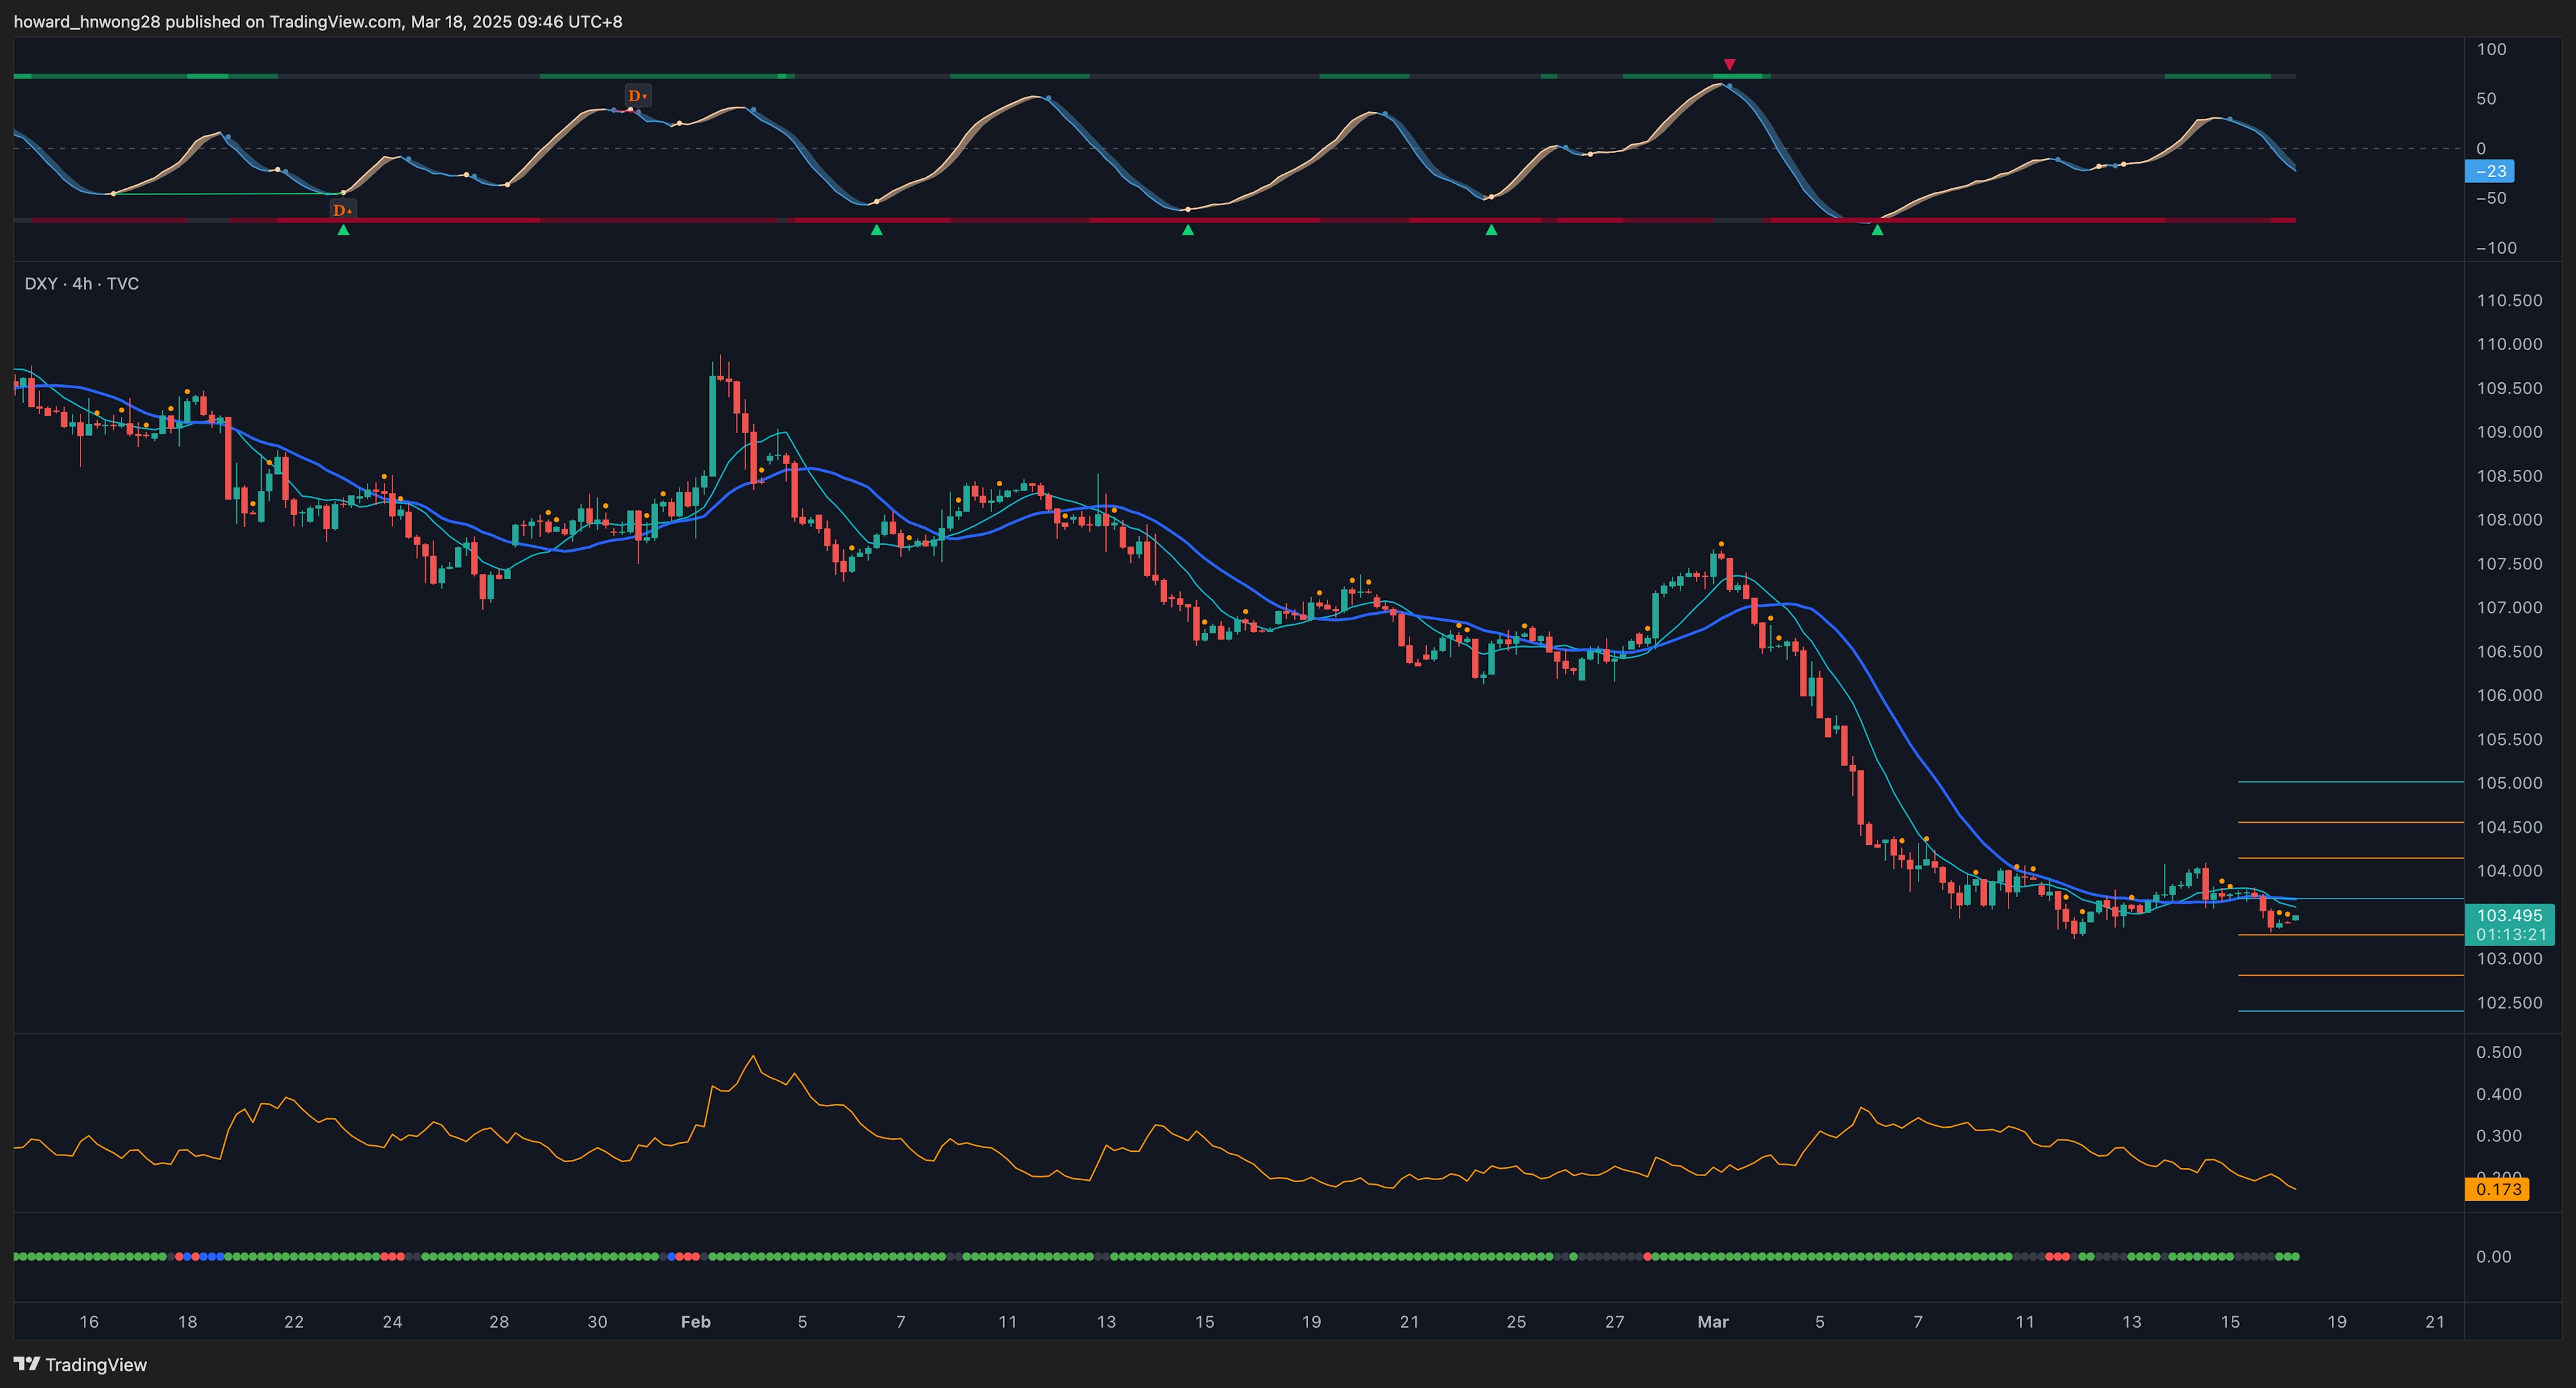Click lower pane axis label 0.400

click(2498, 1094)
